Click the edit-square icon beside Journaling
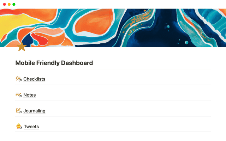Viewport: 226px width, 141px height. [19, 111]
